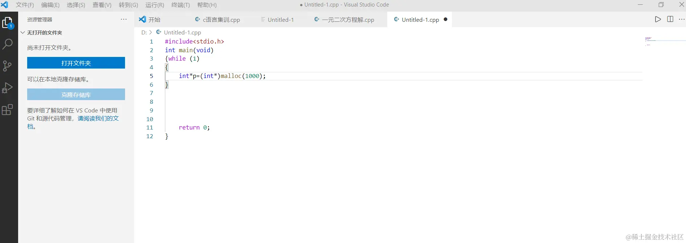Open the Run and Debug view icon
Screen dimensions: 686x243
[x=7, y=87]
